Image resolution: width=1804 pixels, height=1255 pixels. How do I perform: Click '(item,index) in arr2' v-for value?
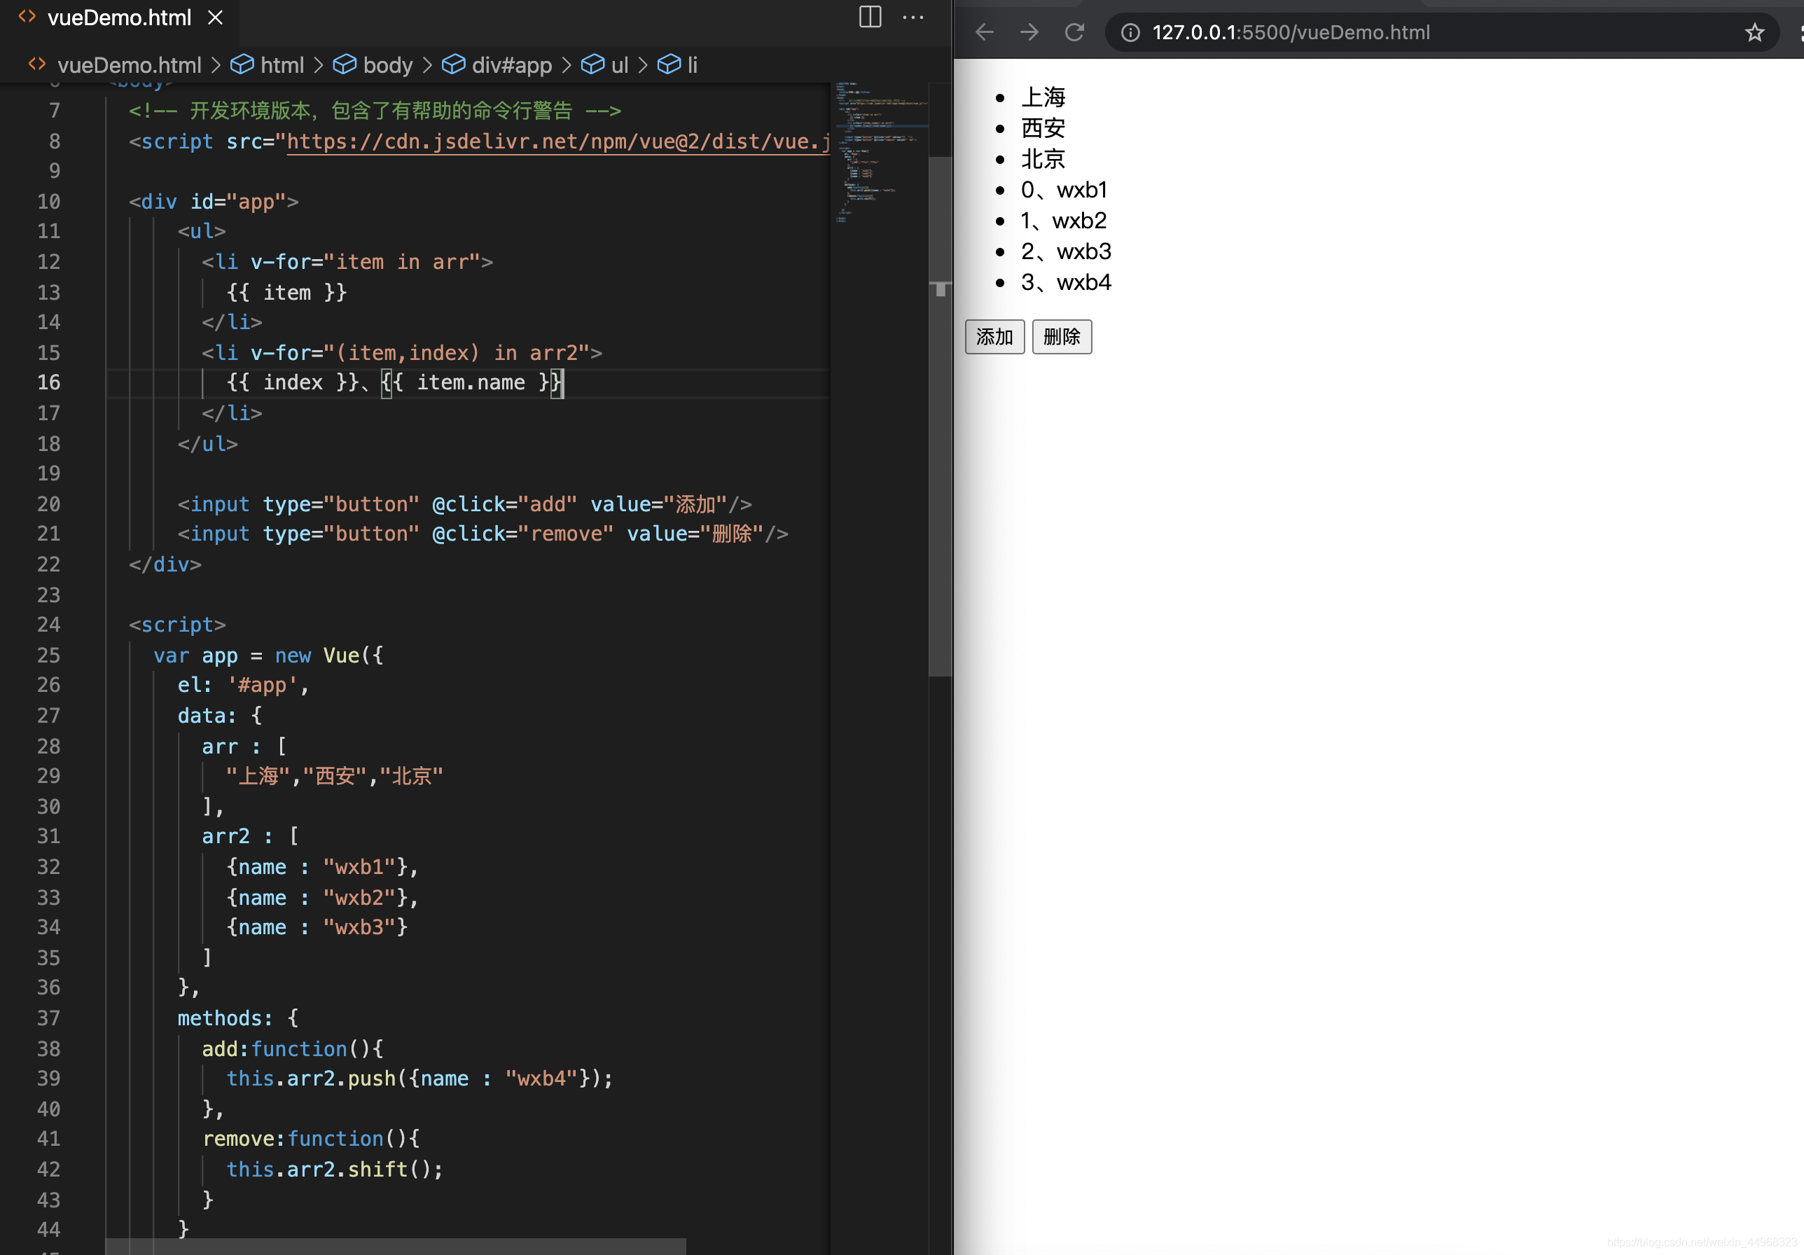pyautogui.click(x=464, y=353)
